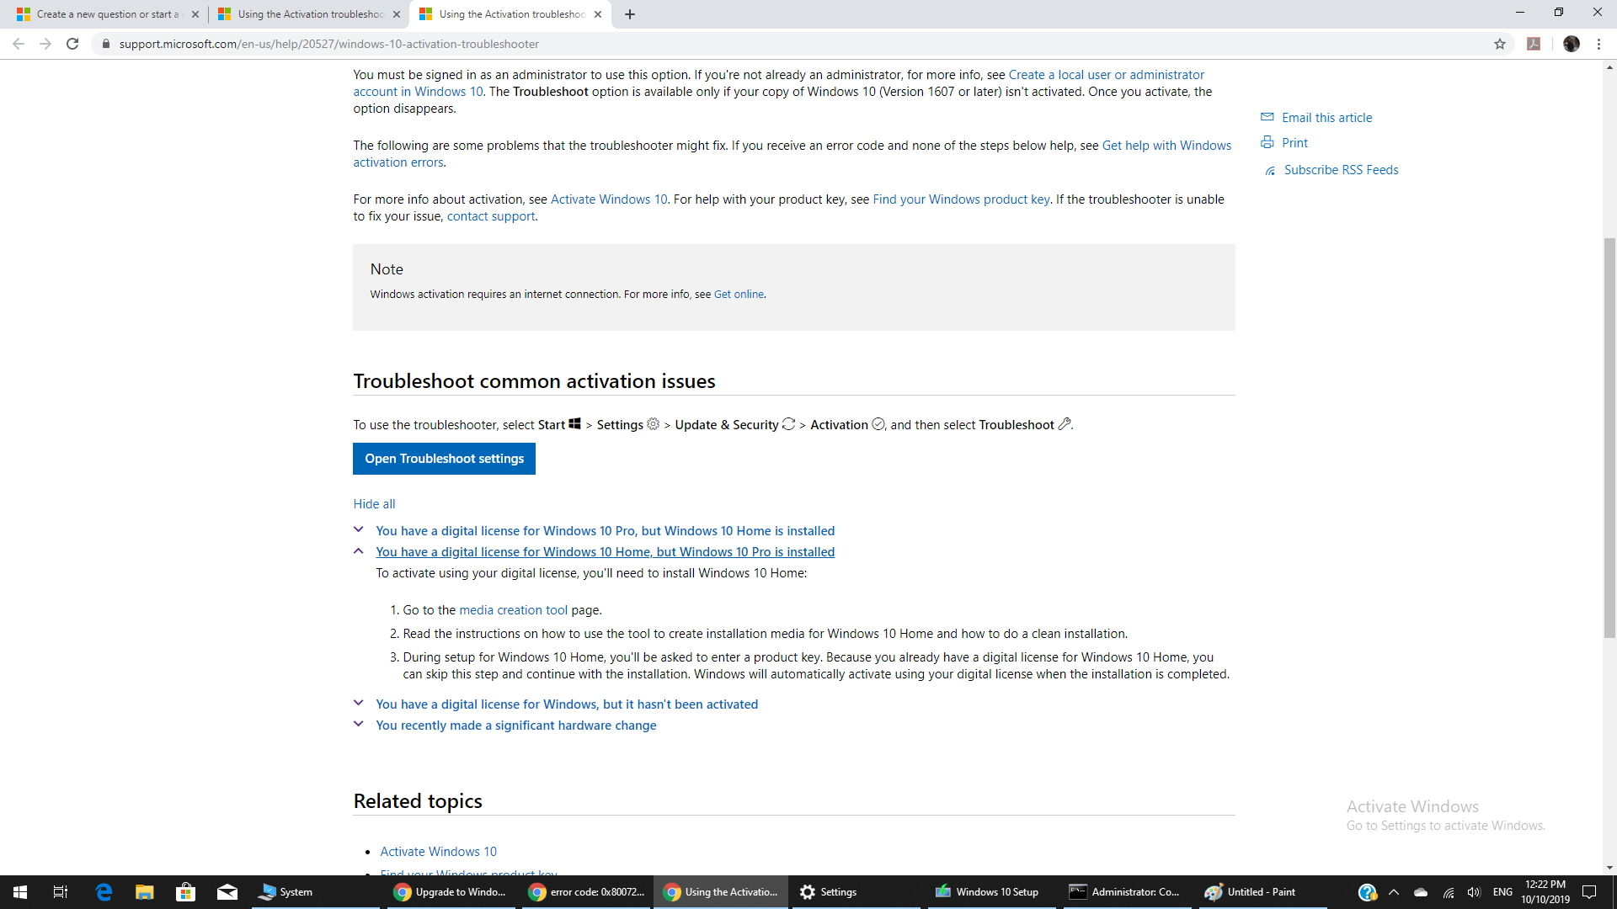Open 'Get online' link in Note
The width and height of the screenshot is (1617, 909).
739,295
